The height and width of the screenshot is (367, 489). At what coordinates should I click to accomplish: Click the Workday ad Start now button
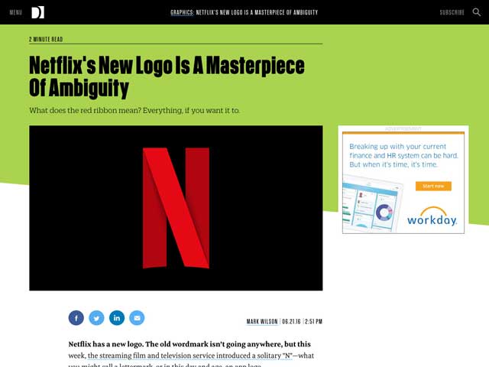pyautogui.click(x=433, y=186)
